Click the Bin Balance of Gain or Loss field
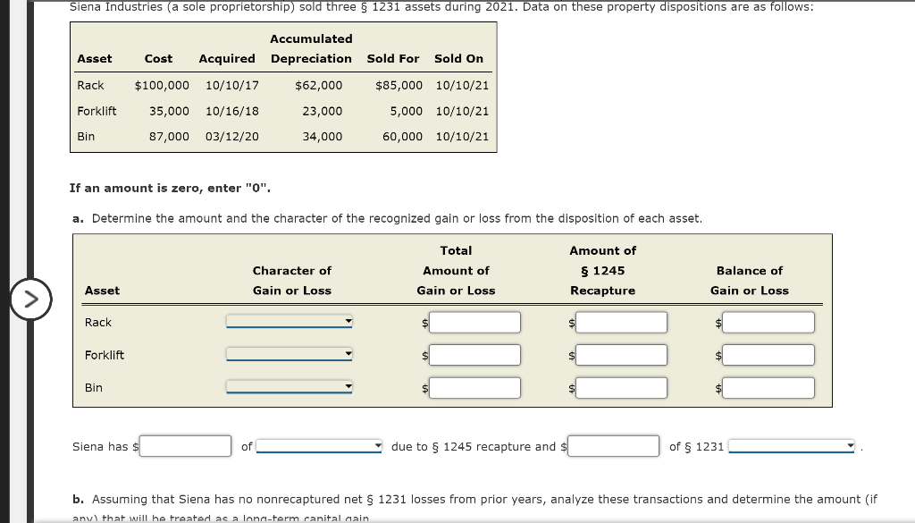 [x=768, y=387]
